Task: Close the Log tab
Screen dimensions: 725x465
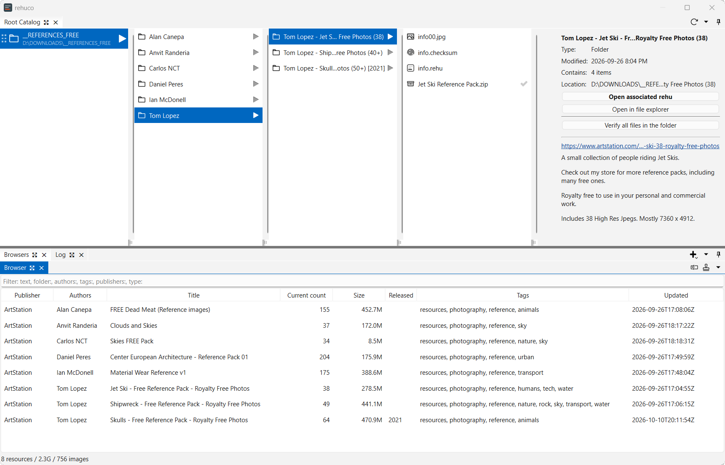Action: tap(81, 255)
